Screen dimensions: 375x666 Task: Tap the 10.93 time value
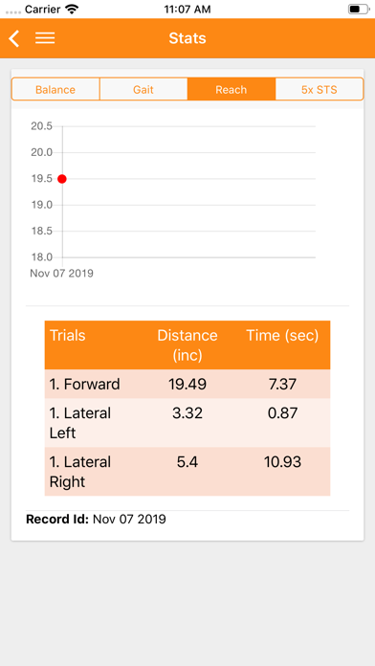282,461
